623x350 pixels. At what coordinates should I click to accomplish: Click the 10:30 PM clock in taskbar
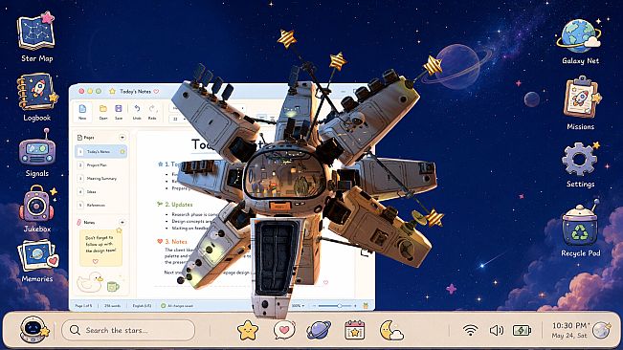tap(570, 325)
